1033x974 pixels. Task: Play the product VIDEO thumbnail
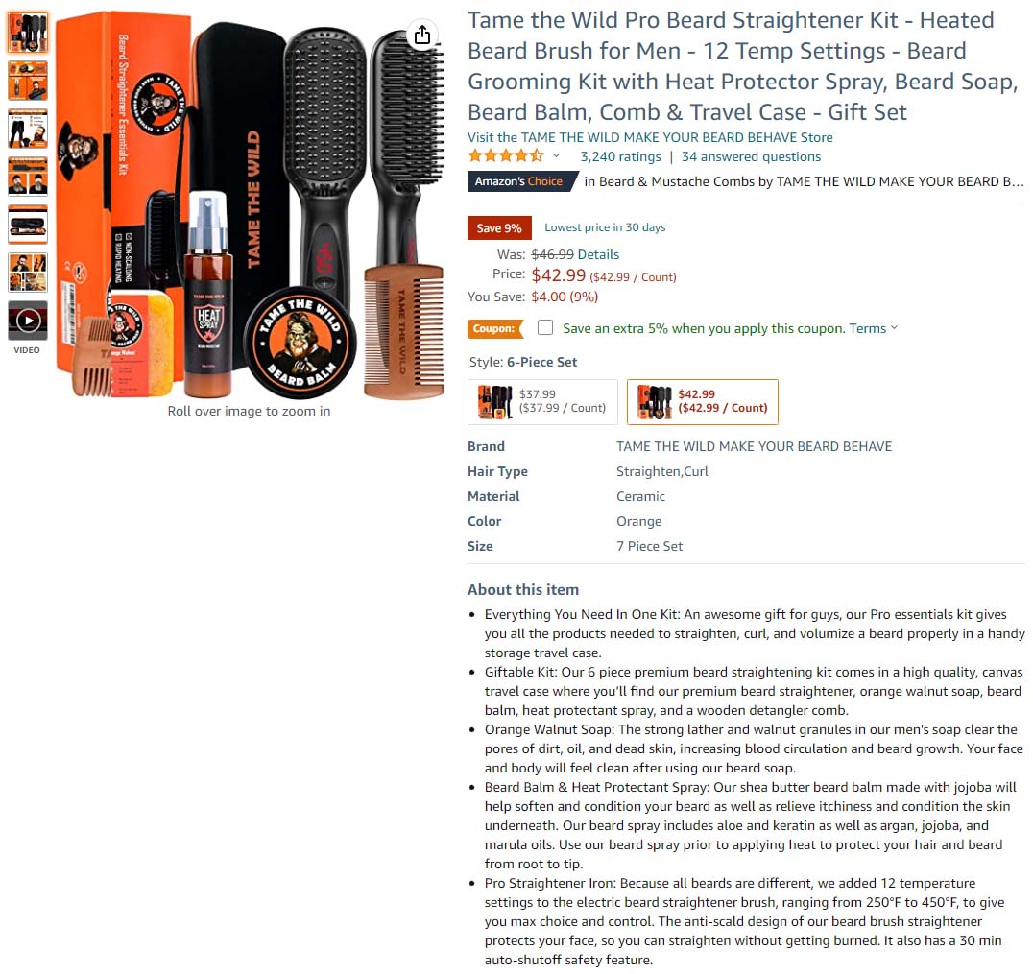click(28, 321)
